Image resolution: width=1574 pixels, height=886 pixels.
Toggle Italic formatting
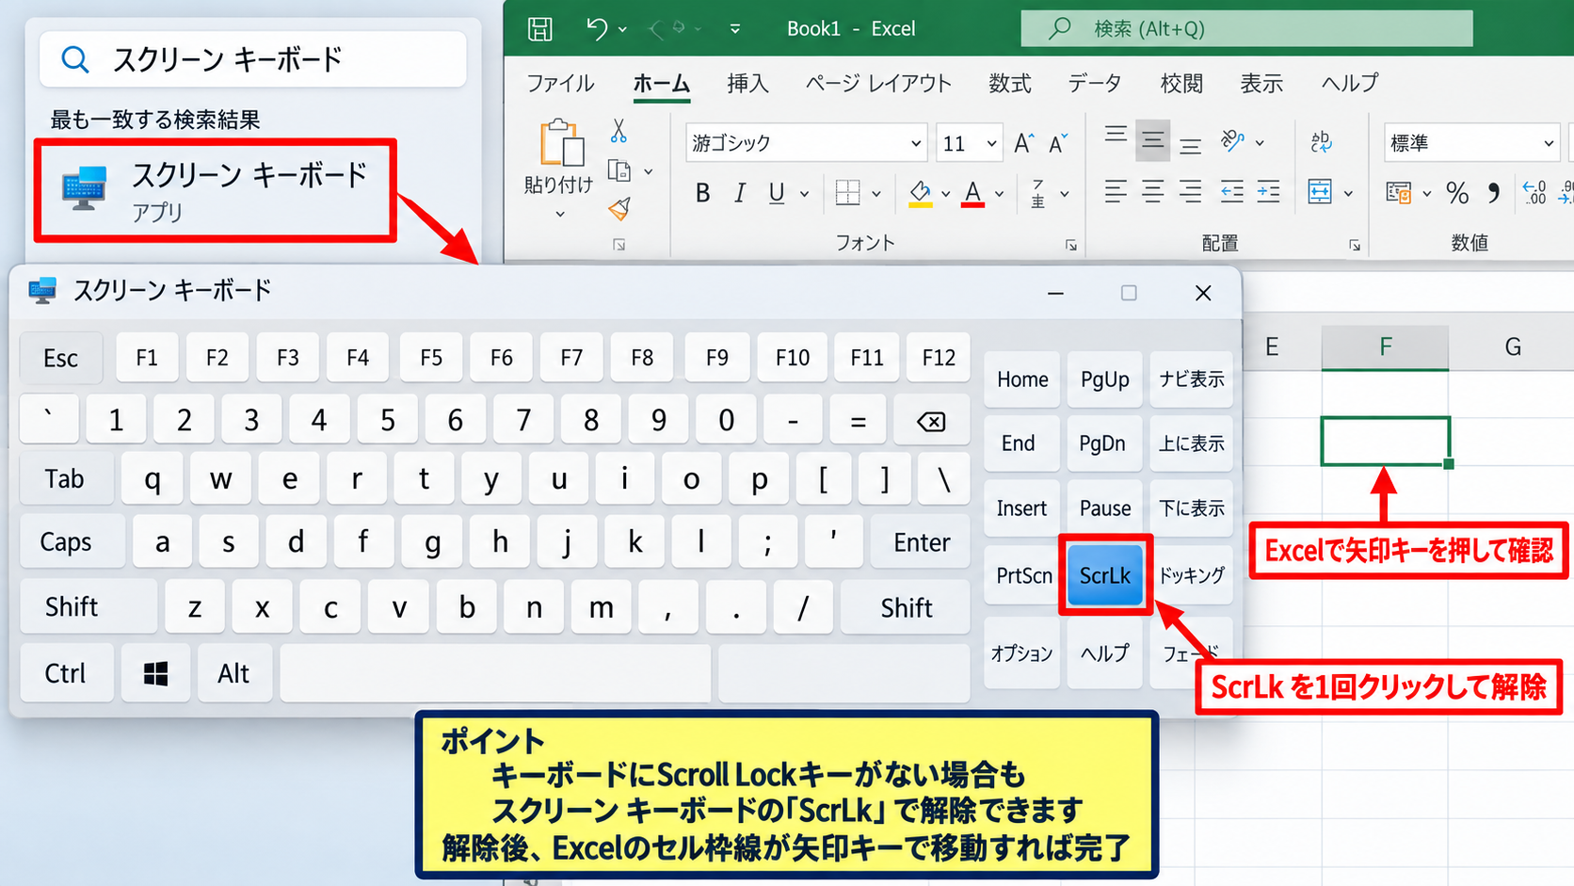[740, 193]
